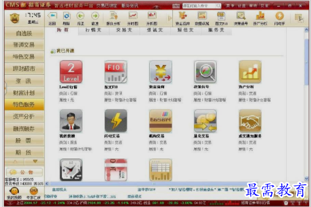Viewport: 311px width, 207px height.
Task: Open the 资产分析 gold chart service icon
Action: [250, 72]
